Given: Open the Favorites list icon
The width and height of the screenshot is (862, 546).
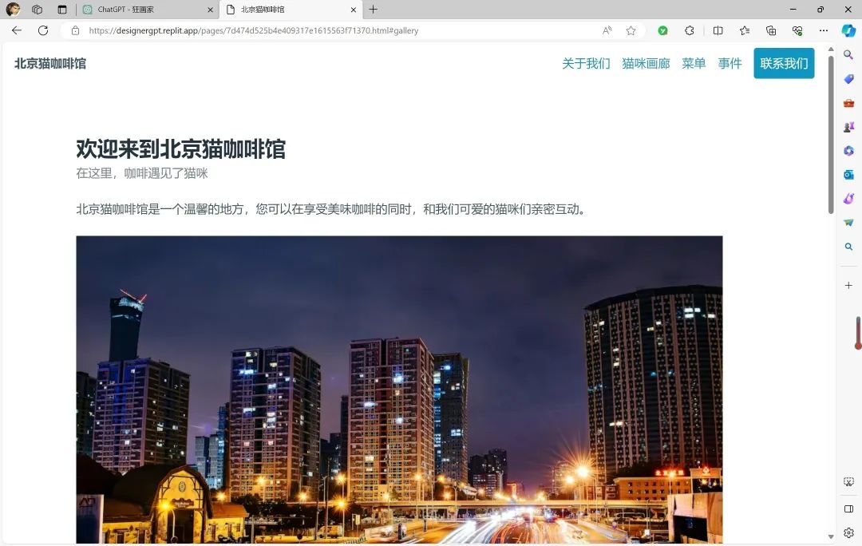Looking at the screenshot, I should [x=745, y=31].
